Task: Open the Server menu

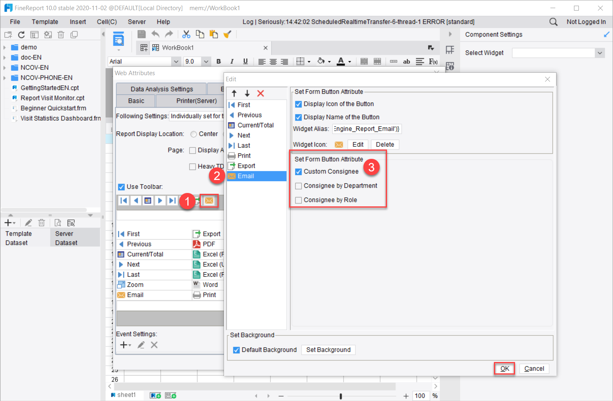Action: pyautogui.click(x=137, y=22)
